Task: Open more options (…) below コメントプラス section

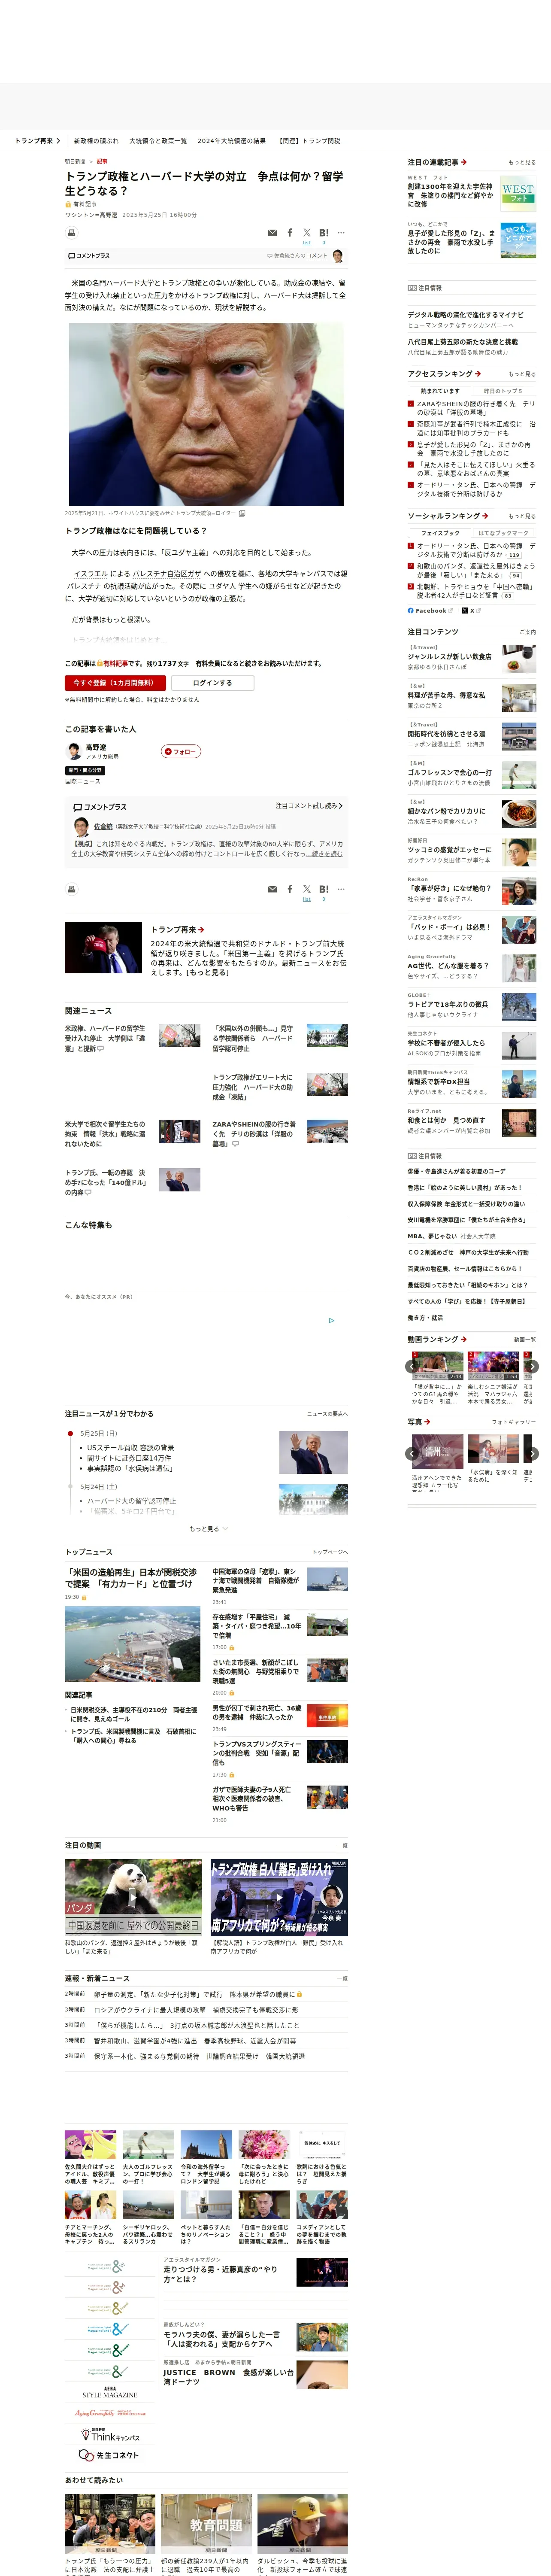Action: coord(341,889)
